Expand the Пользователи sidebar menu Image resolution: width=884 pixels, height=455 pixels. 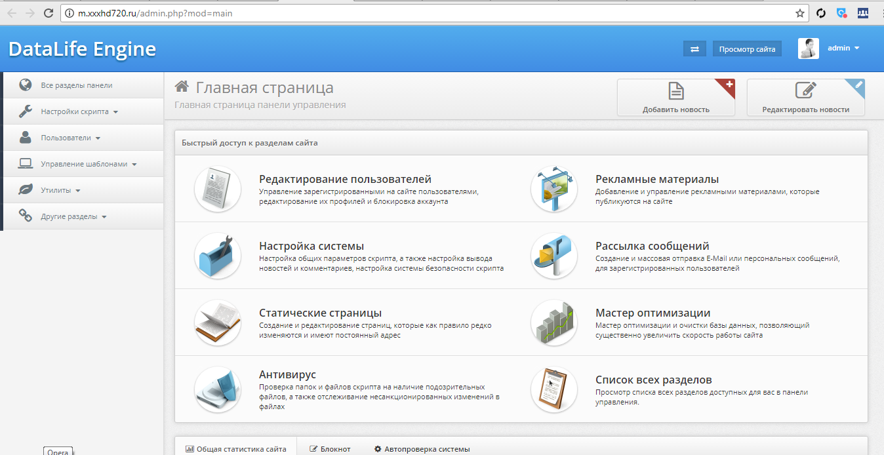click(x=70, y=138)
